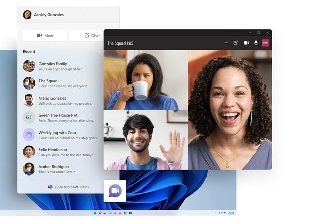This screenshot has height=219, width=329.
Task: Click The Squad group avatar
Action: pyautogui.click(x=29, y=83)
